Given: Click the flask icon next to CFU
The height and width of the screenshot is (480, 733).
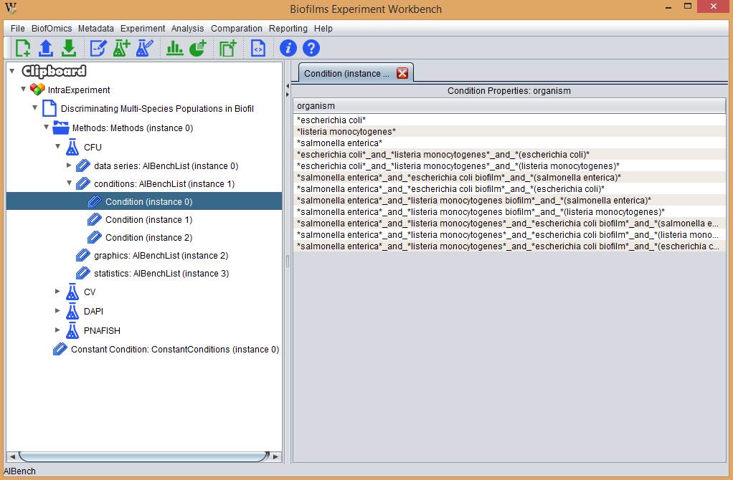Looking at the screenshot, I should click(72, 147).
